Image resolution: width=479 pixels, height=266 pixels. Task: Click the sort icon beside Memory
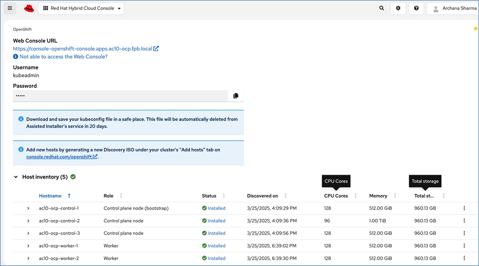coord(395,196)
